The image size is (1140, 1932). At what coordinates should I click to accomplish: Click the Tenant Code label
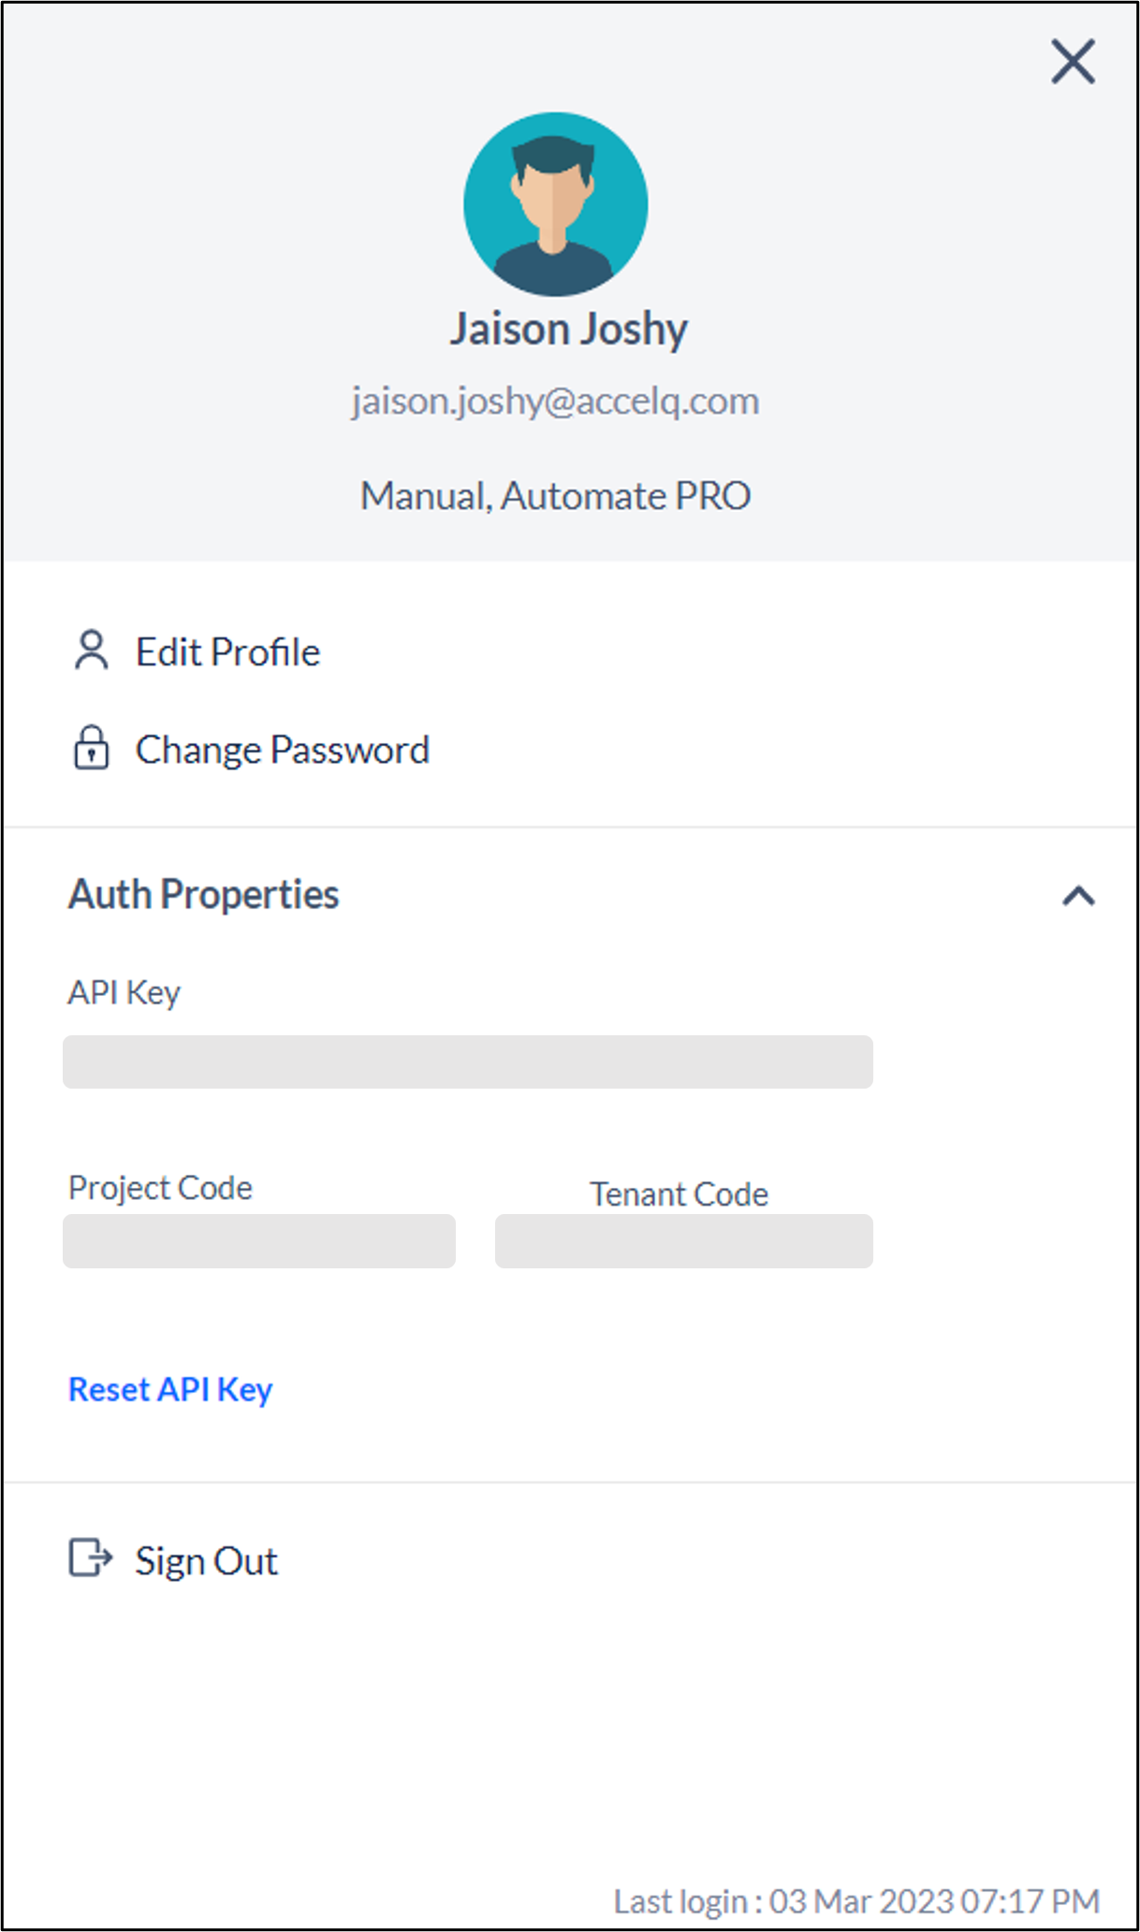[x=680, y=1194]
